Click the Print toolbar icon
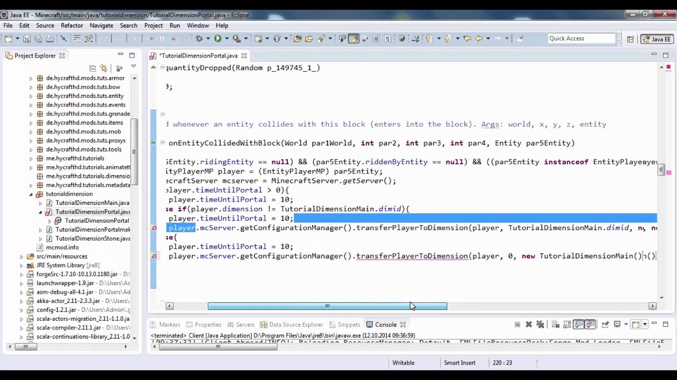This screenshot has height=380, width=677. (50, 39)
